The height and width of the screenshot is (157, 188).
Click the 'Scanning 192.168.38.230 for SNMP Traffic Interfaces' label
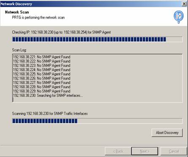point(50,114)
